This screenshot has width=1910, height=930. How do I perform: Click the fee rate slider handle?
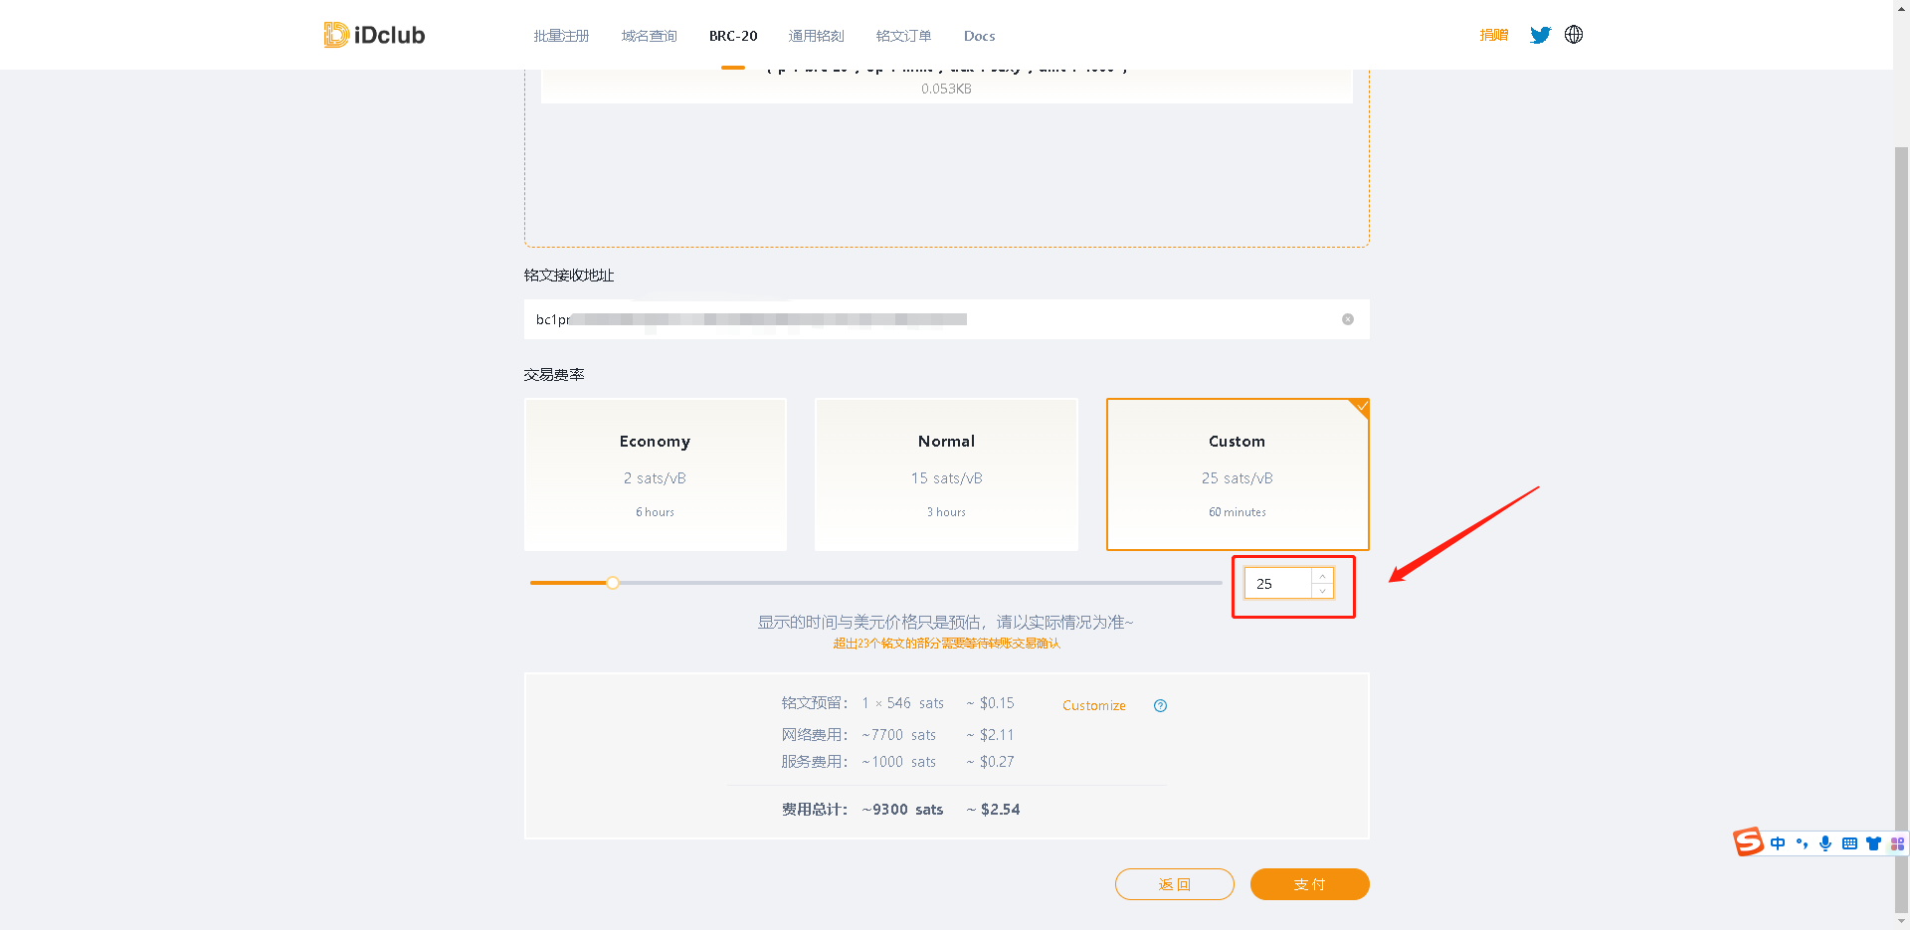613,583
